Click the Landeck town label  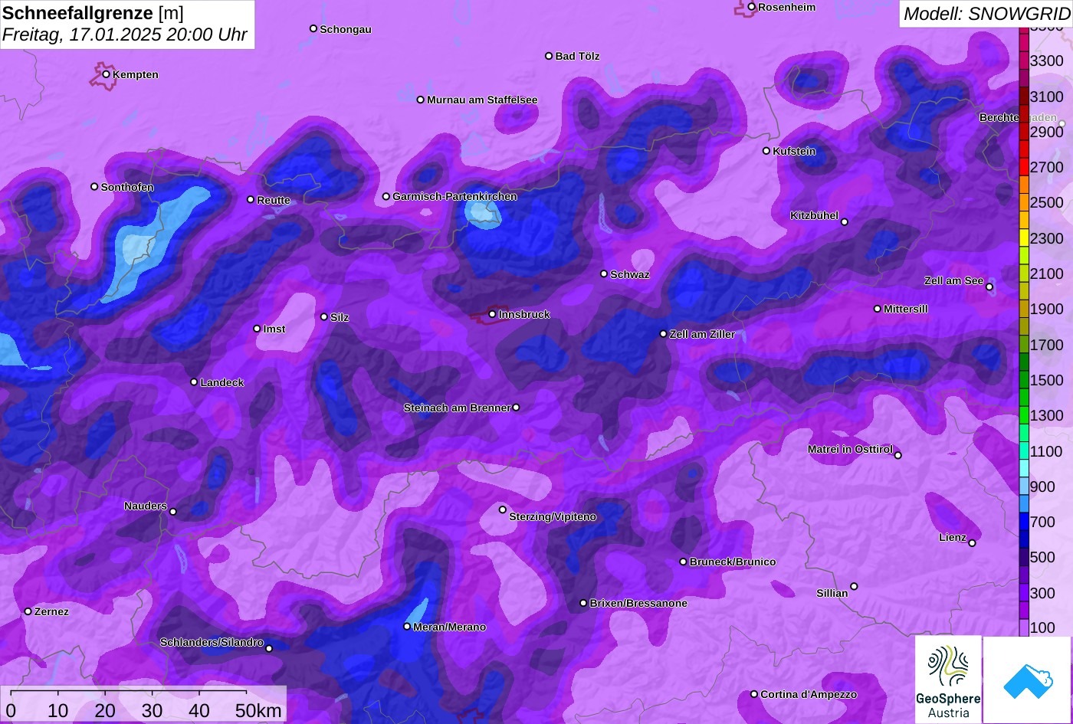[221, 382]
